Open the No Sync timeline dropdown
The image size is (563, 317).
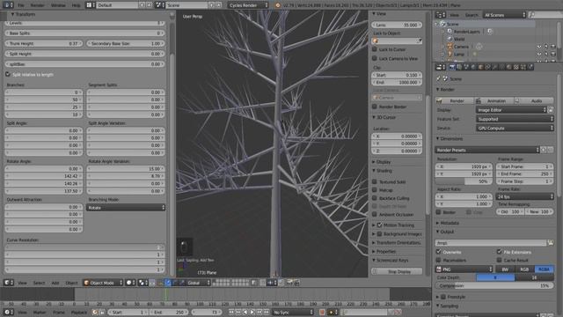click(x=293, y=313)
